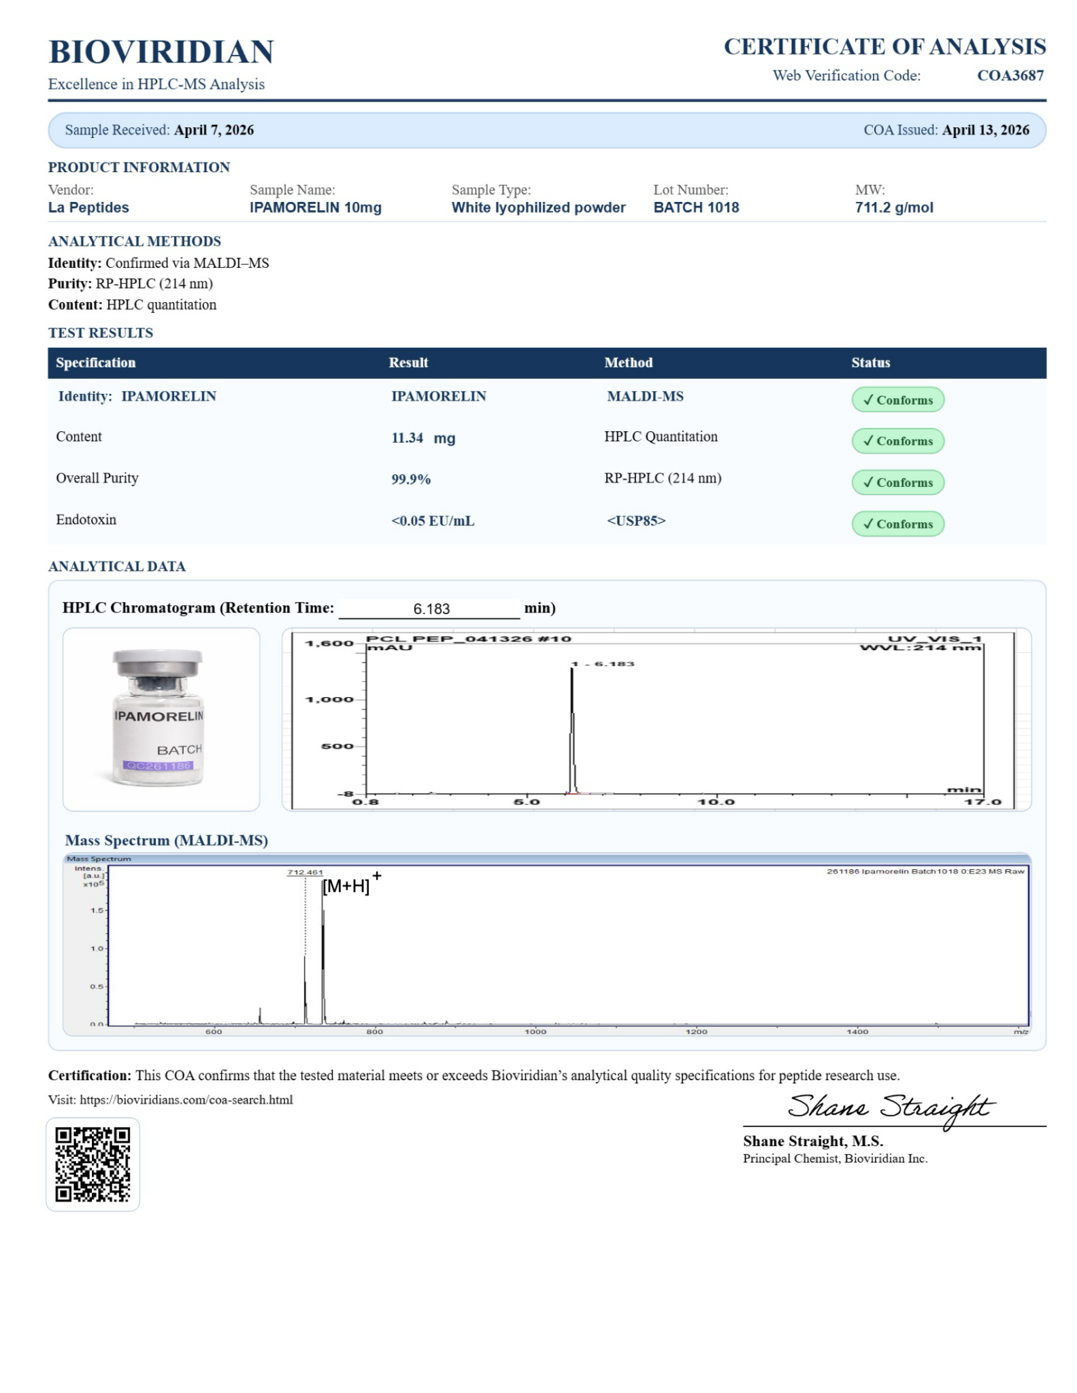1077x1393 pixels.
Task: Click the Purity: RP-HPLC (214 nm) line
Action: (x=131, y=284)
